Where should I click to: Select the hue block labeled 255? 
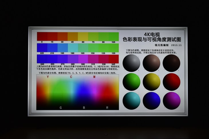click(x=52, y=59)
